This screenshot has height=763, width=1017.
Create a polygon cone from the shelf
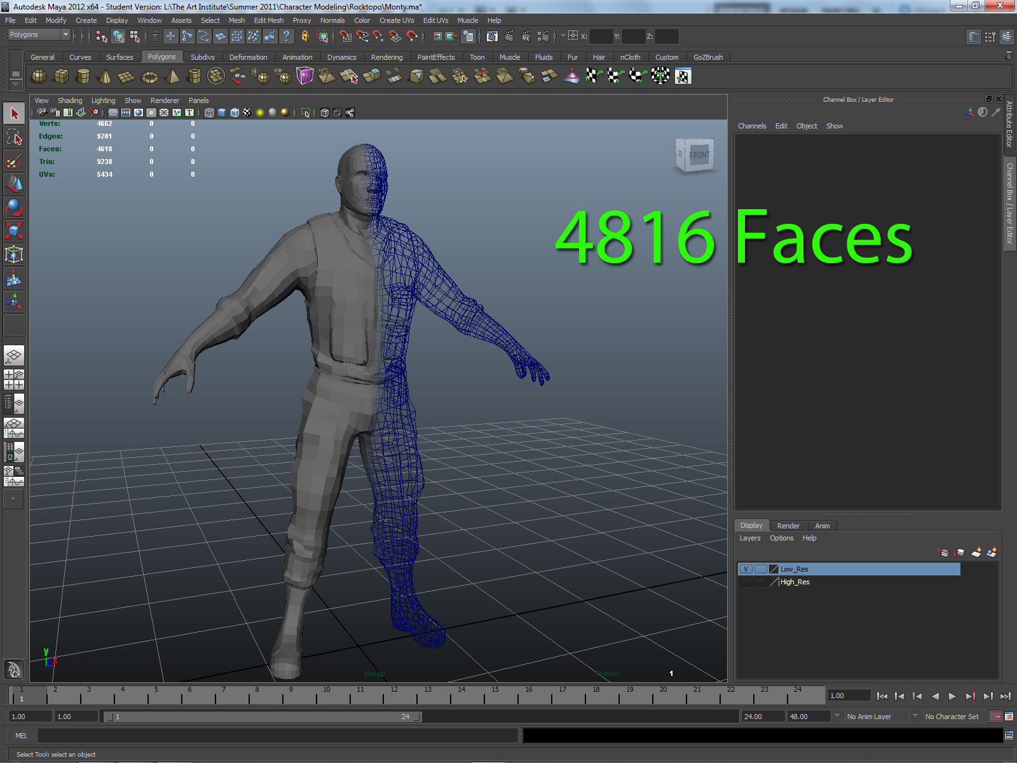(x=106, y=77)
